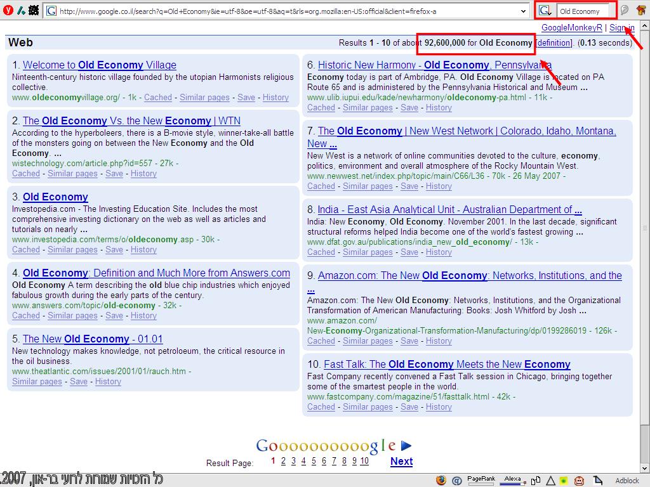Click the PageRank bar in the status bar
The width and height of the screenshot is (650, 487).
point(481,481)
